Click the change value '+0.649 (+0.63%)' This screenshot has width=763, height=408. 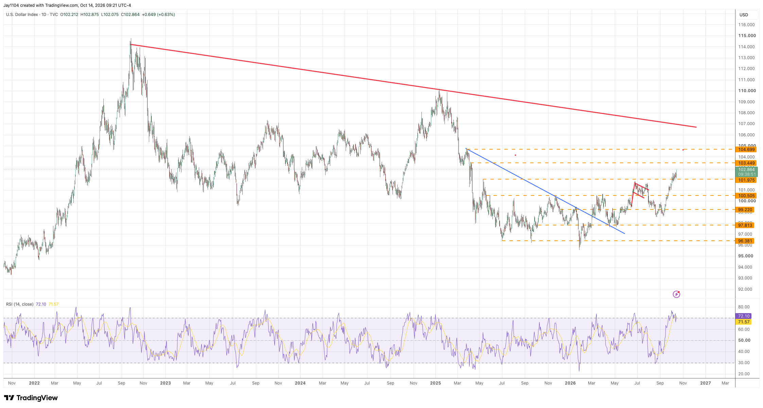click(158, 15)
